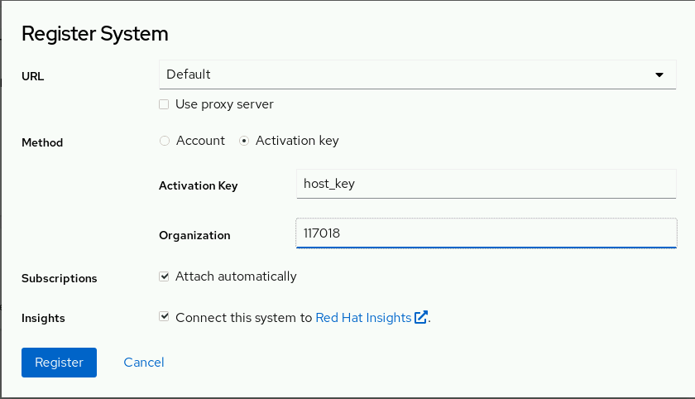Click the 'Activation key' radio label text
The width and height of the screenshot is (695, 399).
coord(297,141)
